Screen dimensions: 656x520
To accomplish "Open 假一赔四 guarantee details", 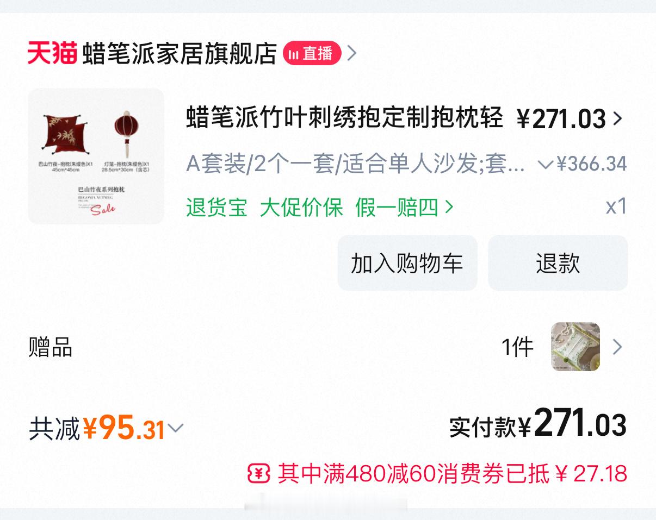I will 397,207.
